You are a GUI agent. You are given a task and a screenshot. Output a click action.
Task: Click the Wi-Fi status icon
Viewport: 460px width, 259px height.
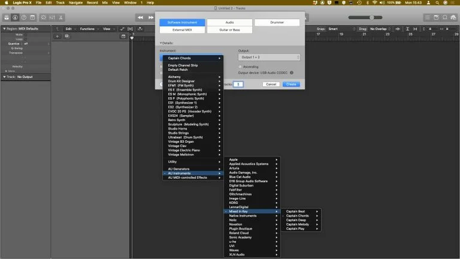(x=374, y=2)
